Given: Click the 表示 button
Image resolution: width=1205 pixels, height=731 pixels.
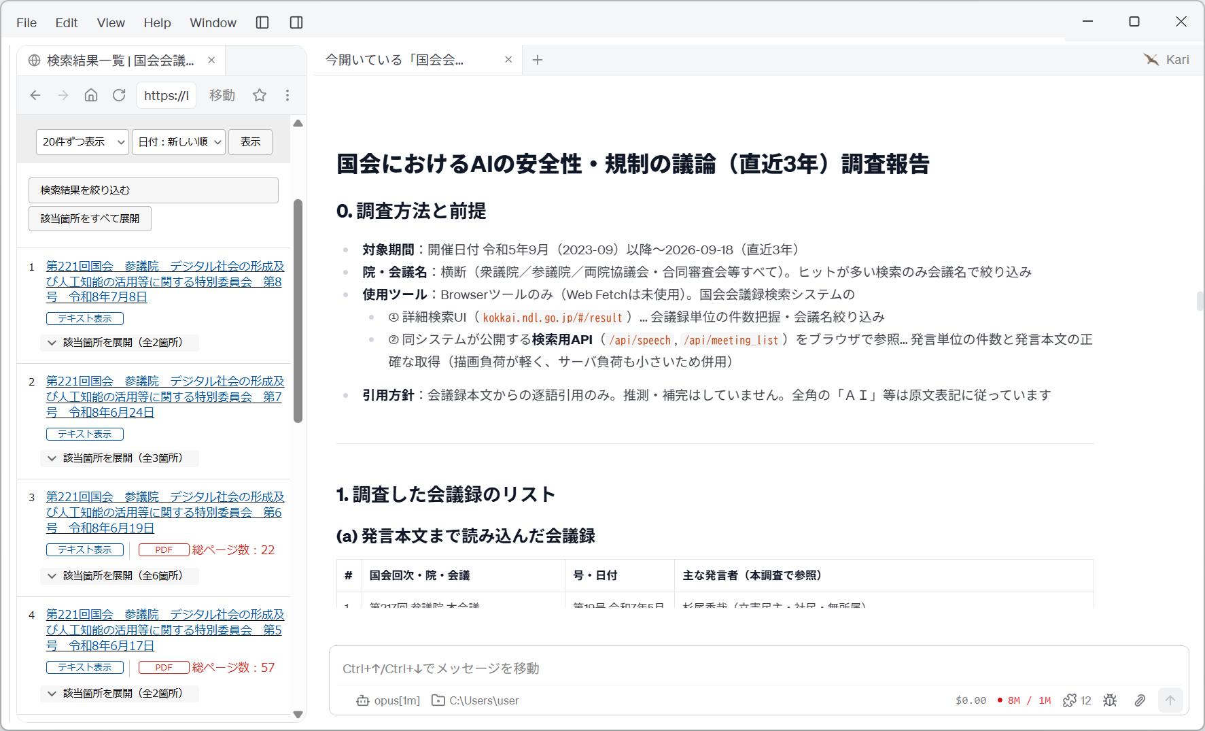Looking at the screenshot, I should click(x=250, y=142).
